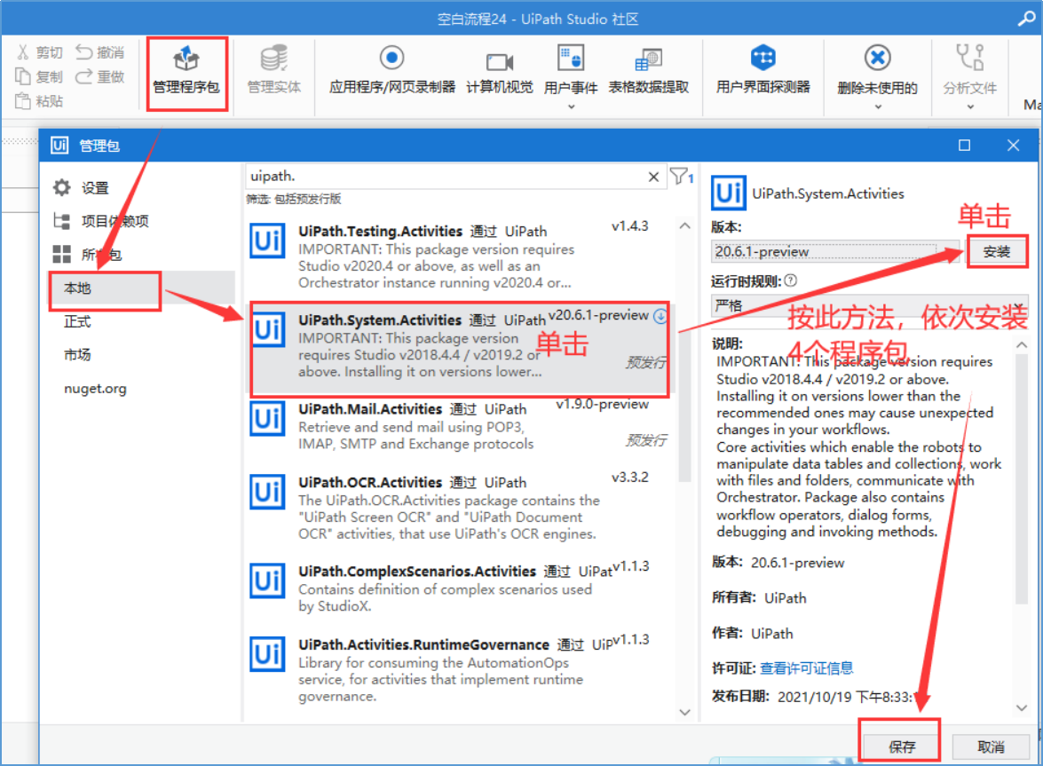Click Cancel (取消) button
Screen dimensions: 1043x766
992,746
